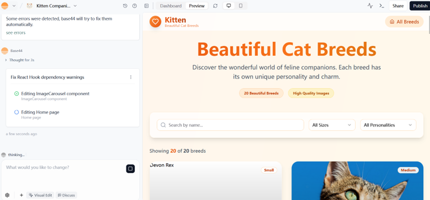
Task: Open the All Sizes dropdown
Action: (332, 125)
